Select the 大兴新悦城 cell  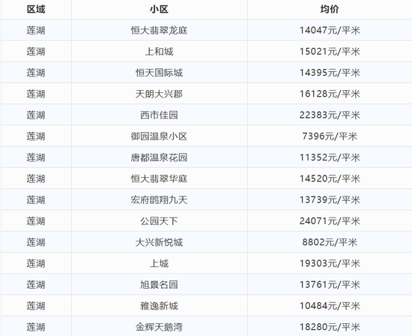(160, 242)
